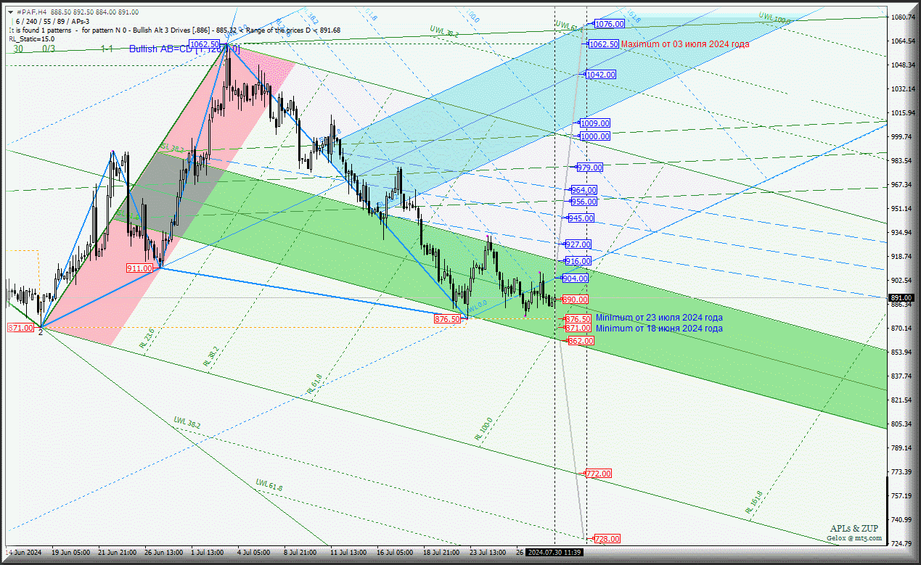
Task: Click the RL 161.8 line label
Action: click(753, 502)
